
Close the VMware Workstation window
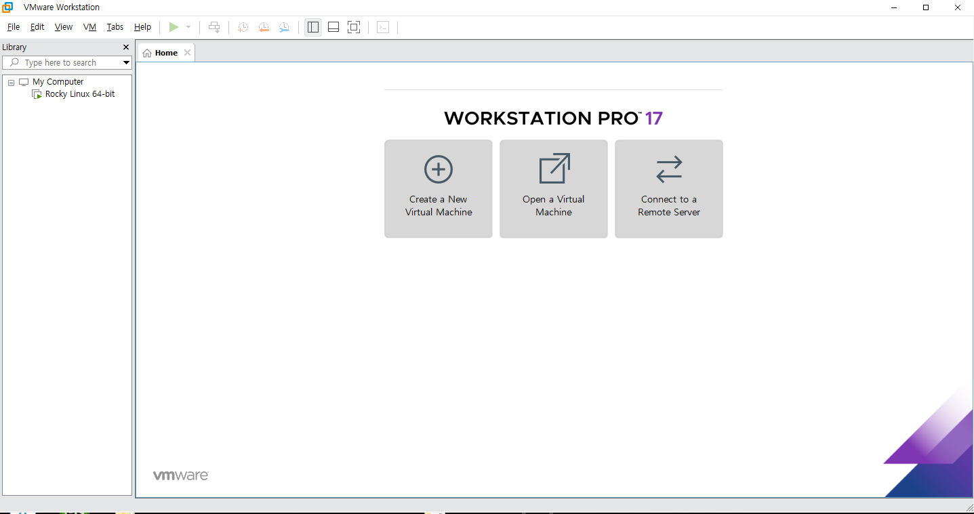pos(958,7)
